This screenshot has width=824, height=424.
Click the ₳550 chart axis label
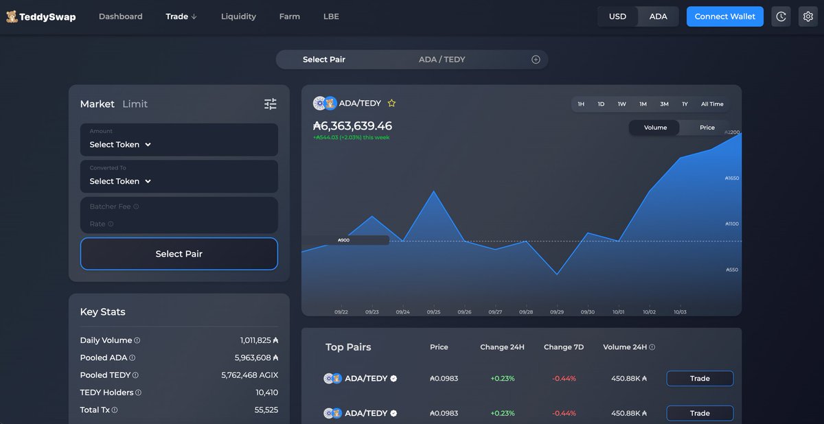pyautogui.click(x=732, y=270)
